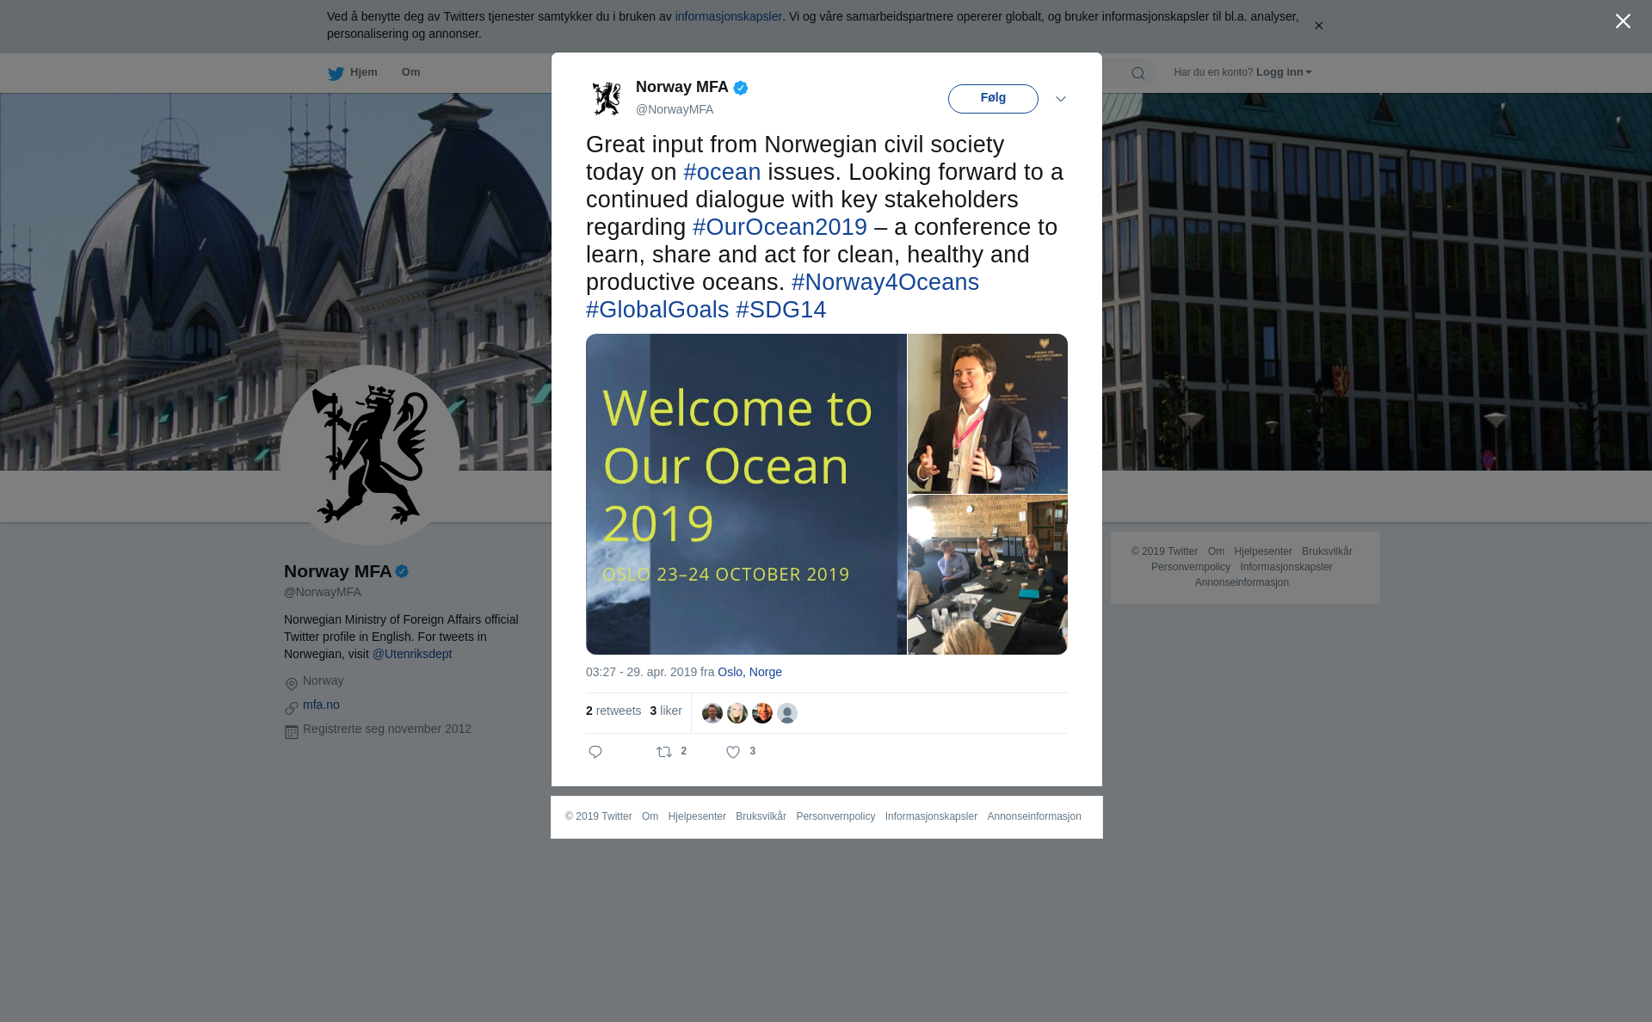Image resolution: width=1652 pixels, height=1022 pixels.
Task: Follow Norway MFA with Følg button
Action: tap(993, 98)
